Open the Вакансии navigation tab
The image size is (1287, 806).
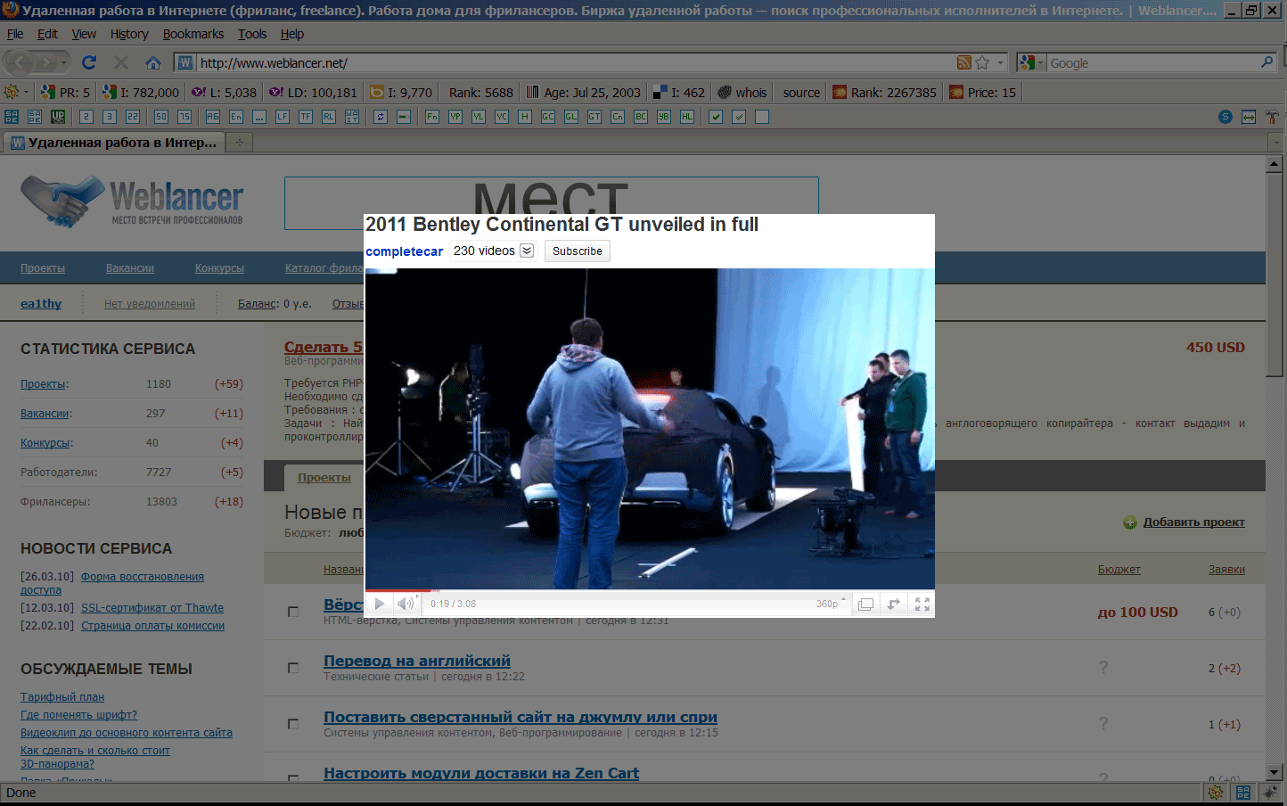(x=130, y=268)
